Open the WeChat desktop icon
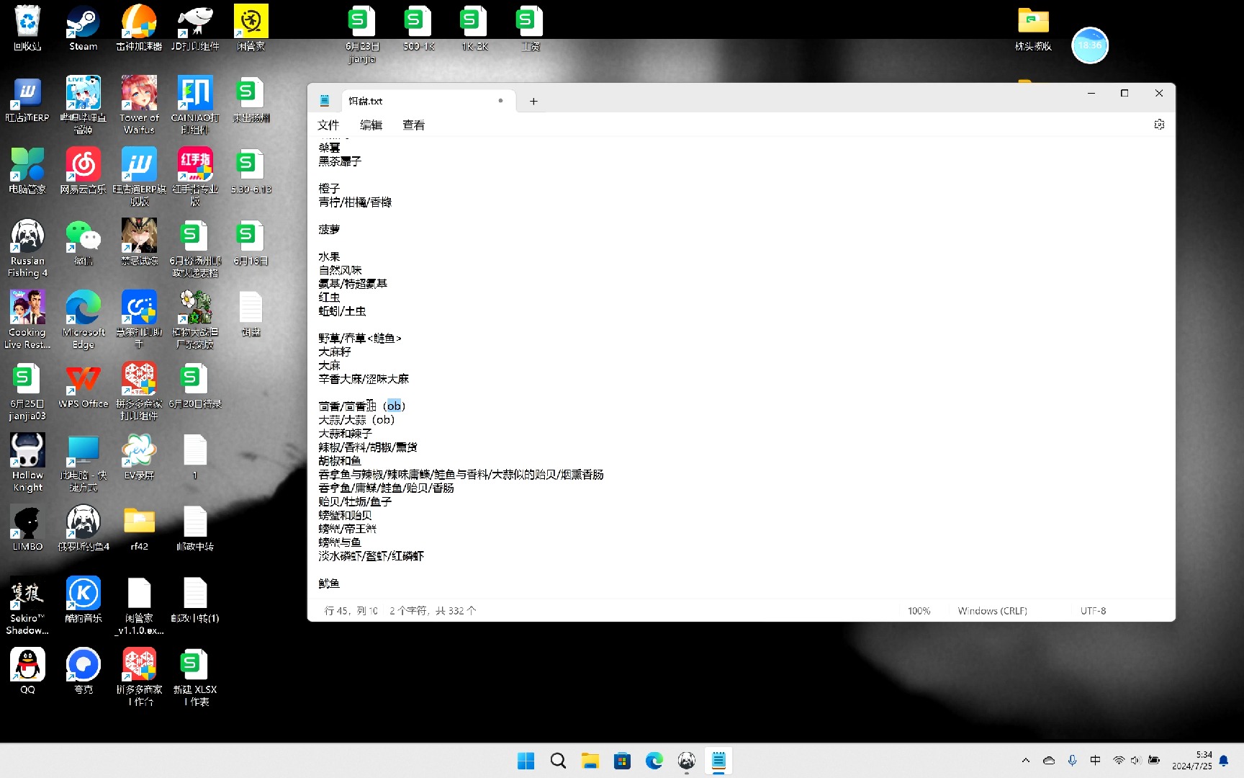This screenshot has width=1244, height=778. 84,243
